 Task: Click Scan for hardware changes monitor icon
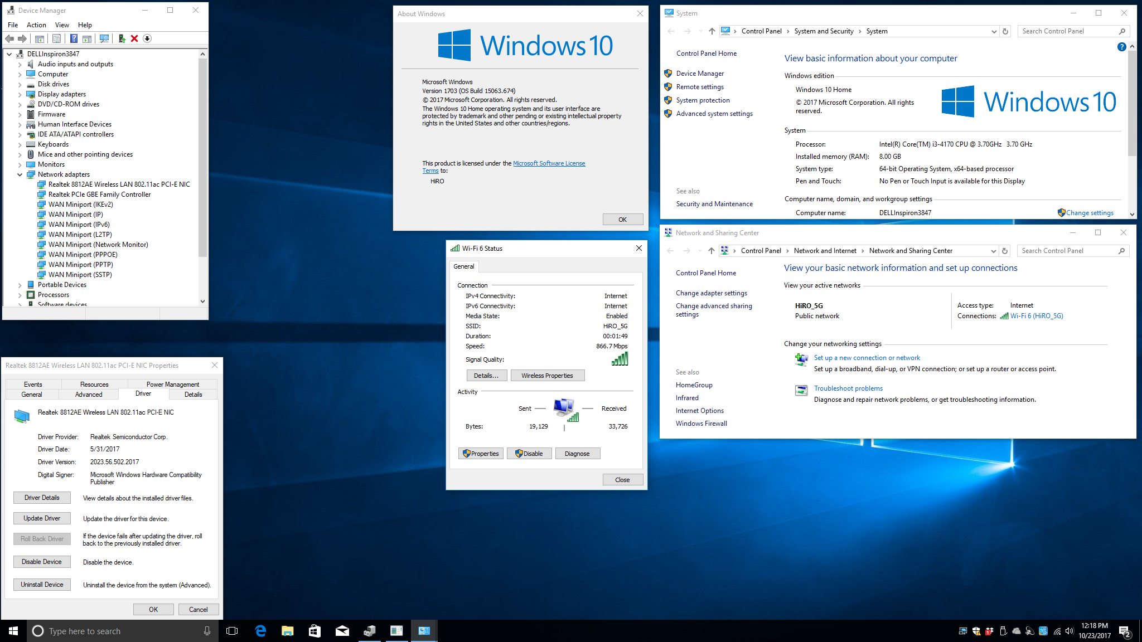[x=104, y=38]
